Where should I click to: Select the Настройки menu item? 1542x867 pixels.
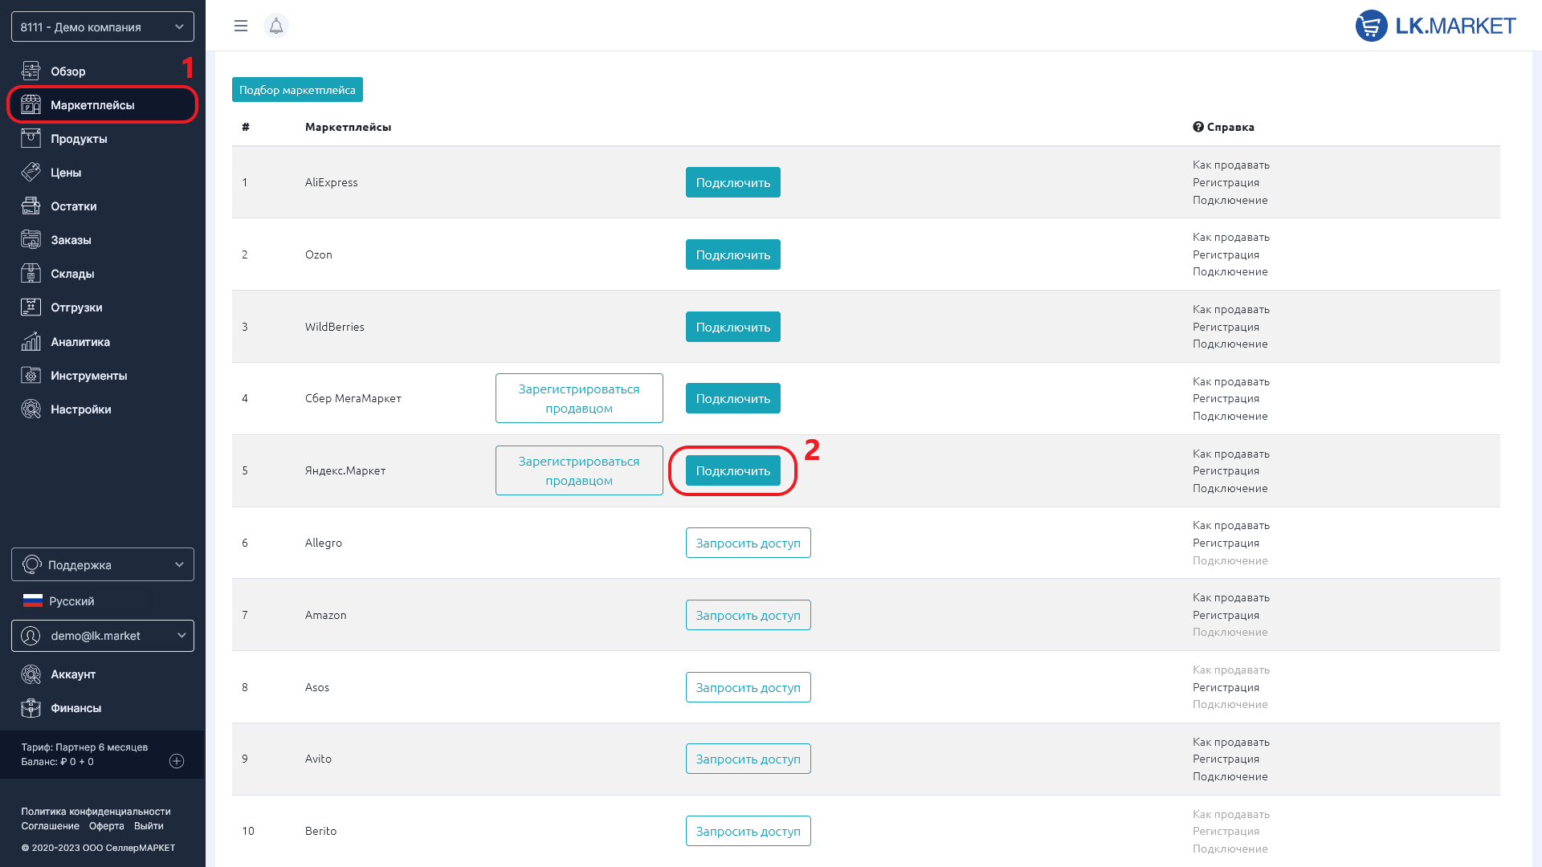[80, 409]
